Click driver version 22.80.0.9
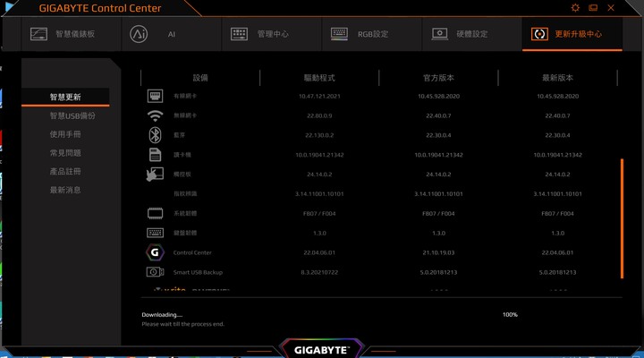 (x=319, y=115)
